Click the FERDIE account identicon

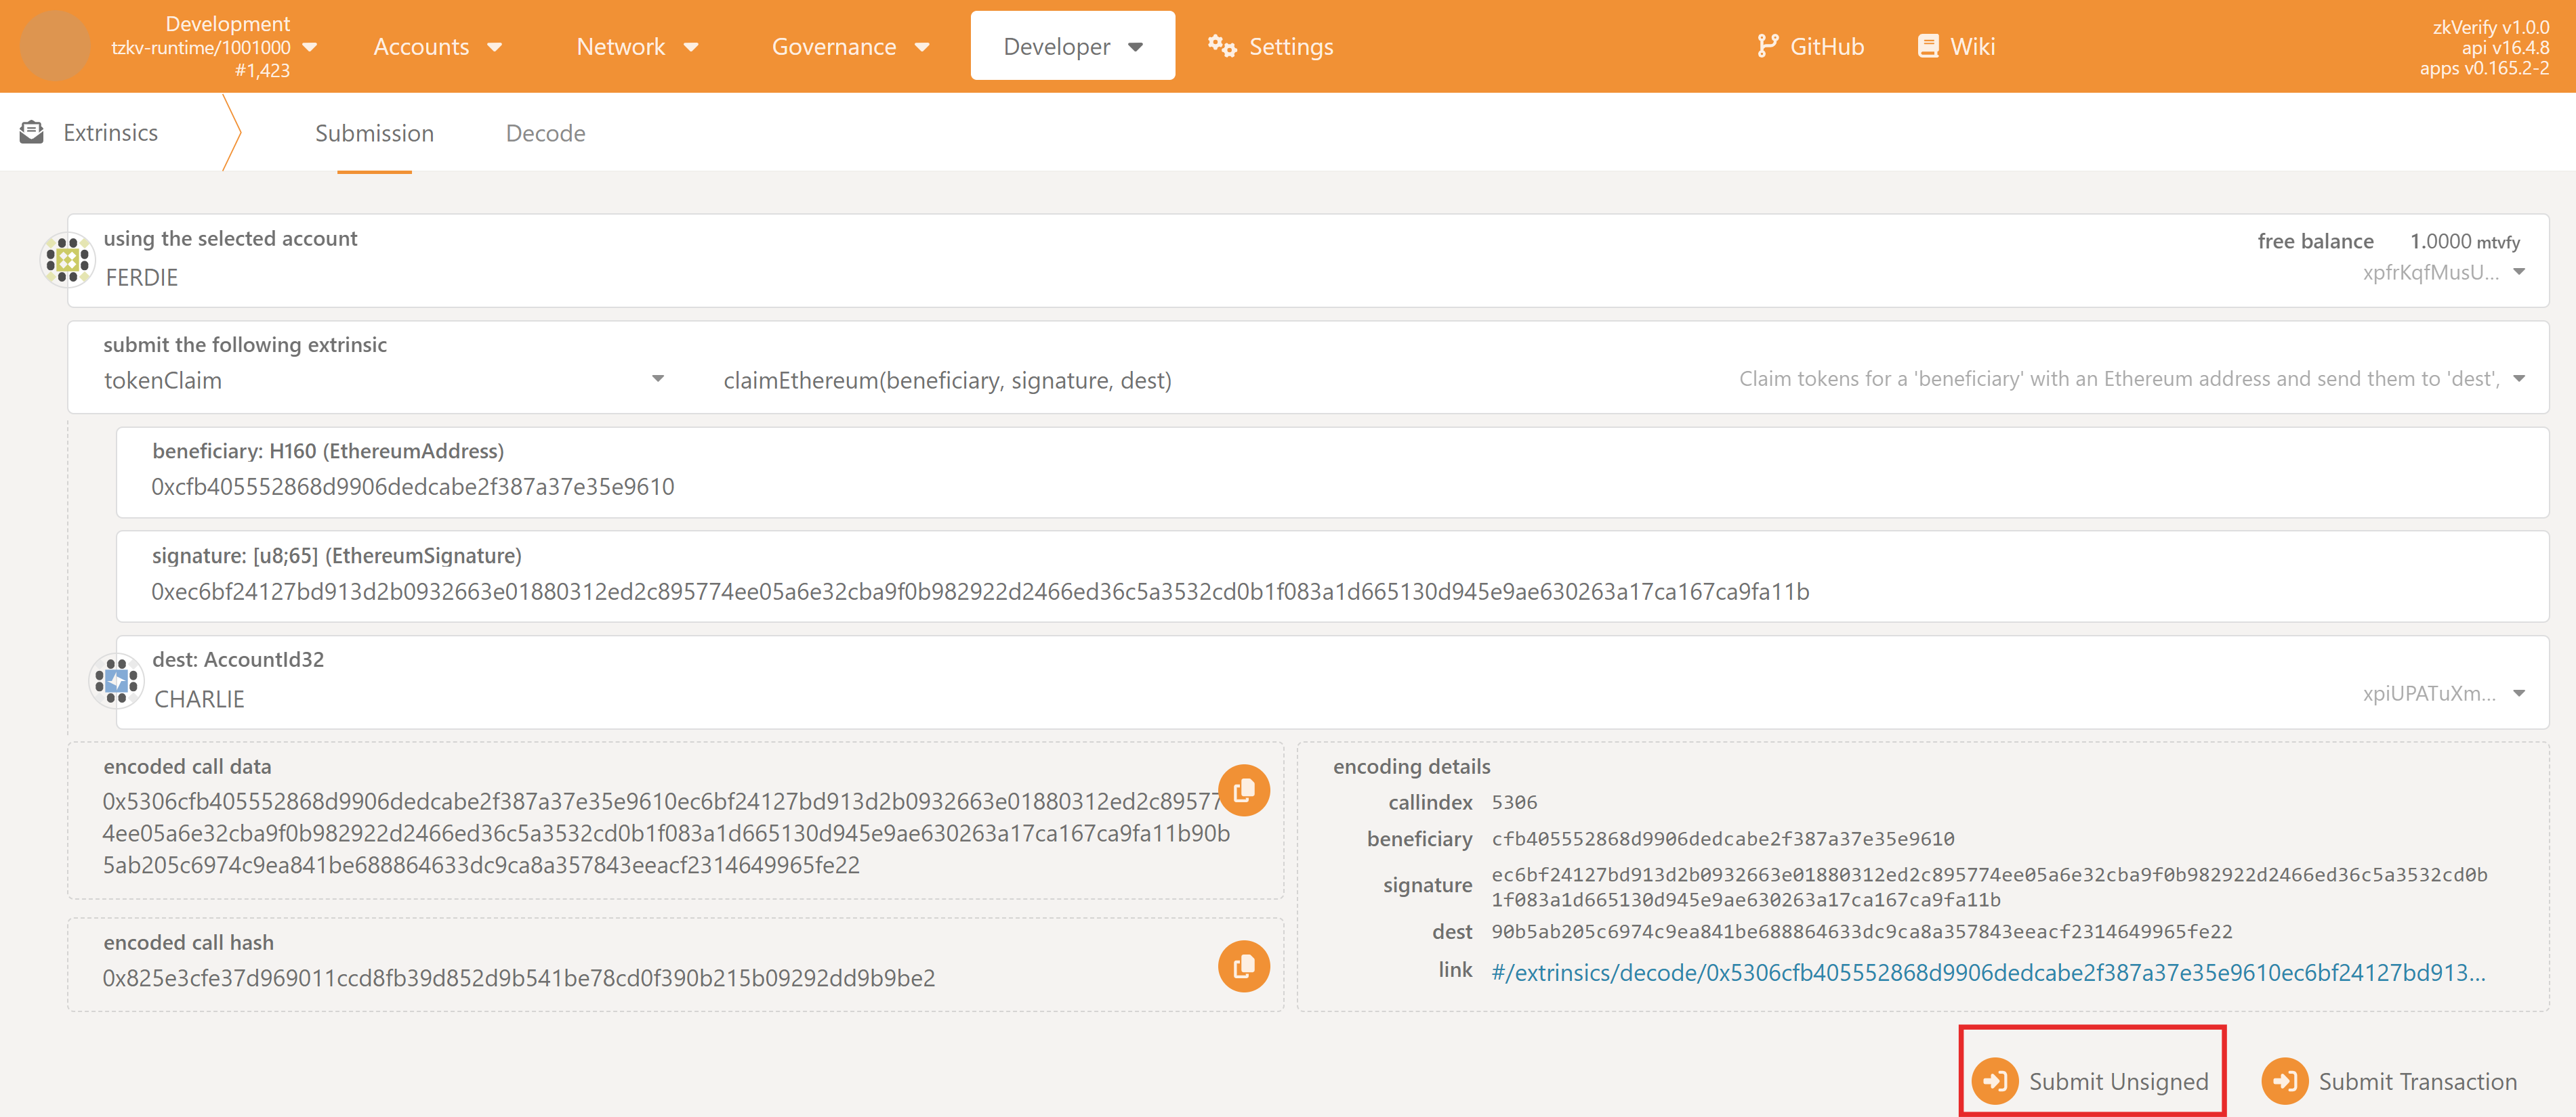tap(67, 260)
